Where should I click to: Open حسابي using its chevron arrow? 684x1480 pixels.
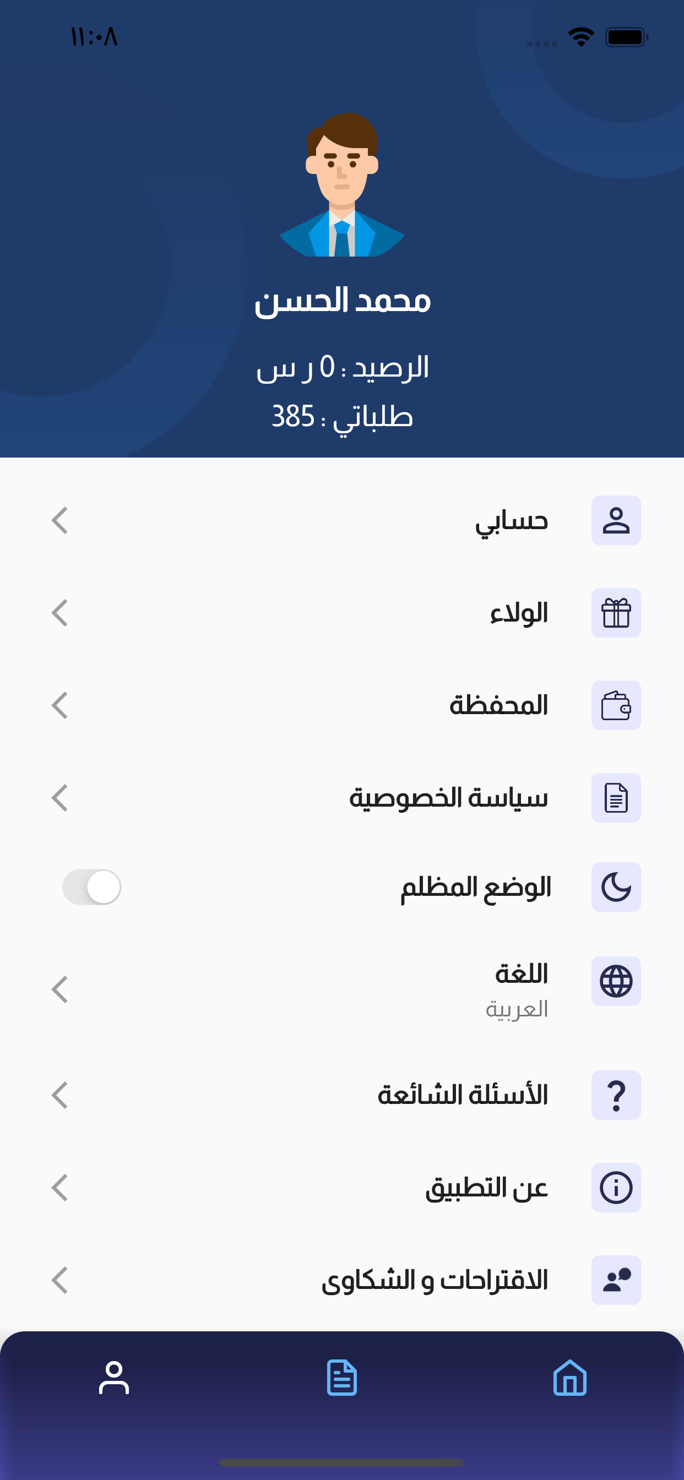(x=60, y=520)
